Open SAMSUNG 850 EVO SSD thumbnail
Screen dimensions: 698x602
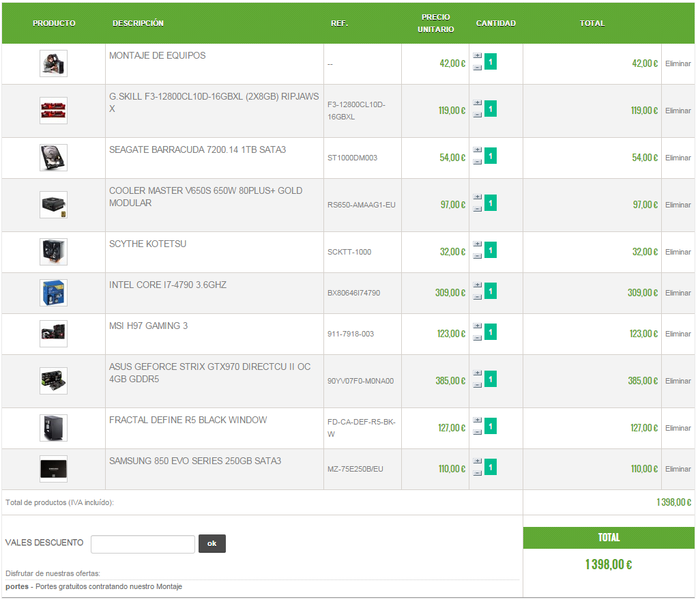[x=53, y=470]
